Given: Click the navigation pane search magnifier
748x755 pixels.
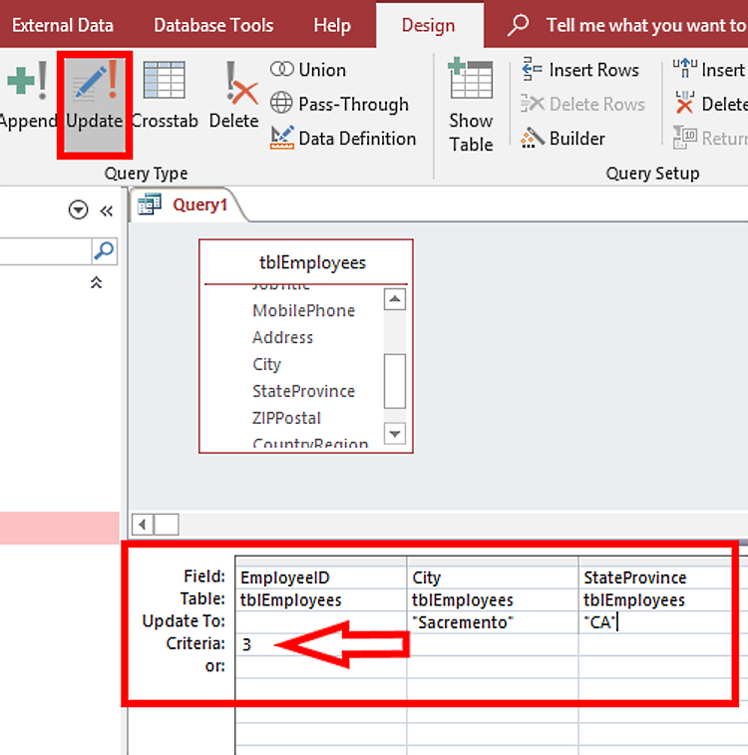Looking at the screenshot, I should point(104,250).
